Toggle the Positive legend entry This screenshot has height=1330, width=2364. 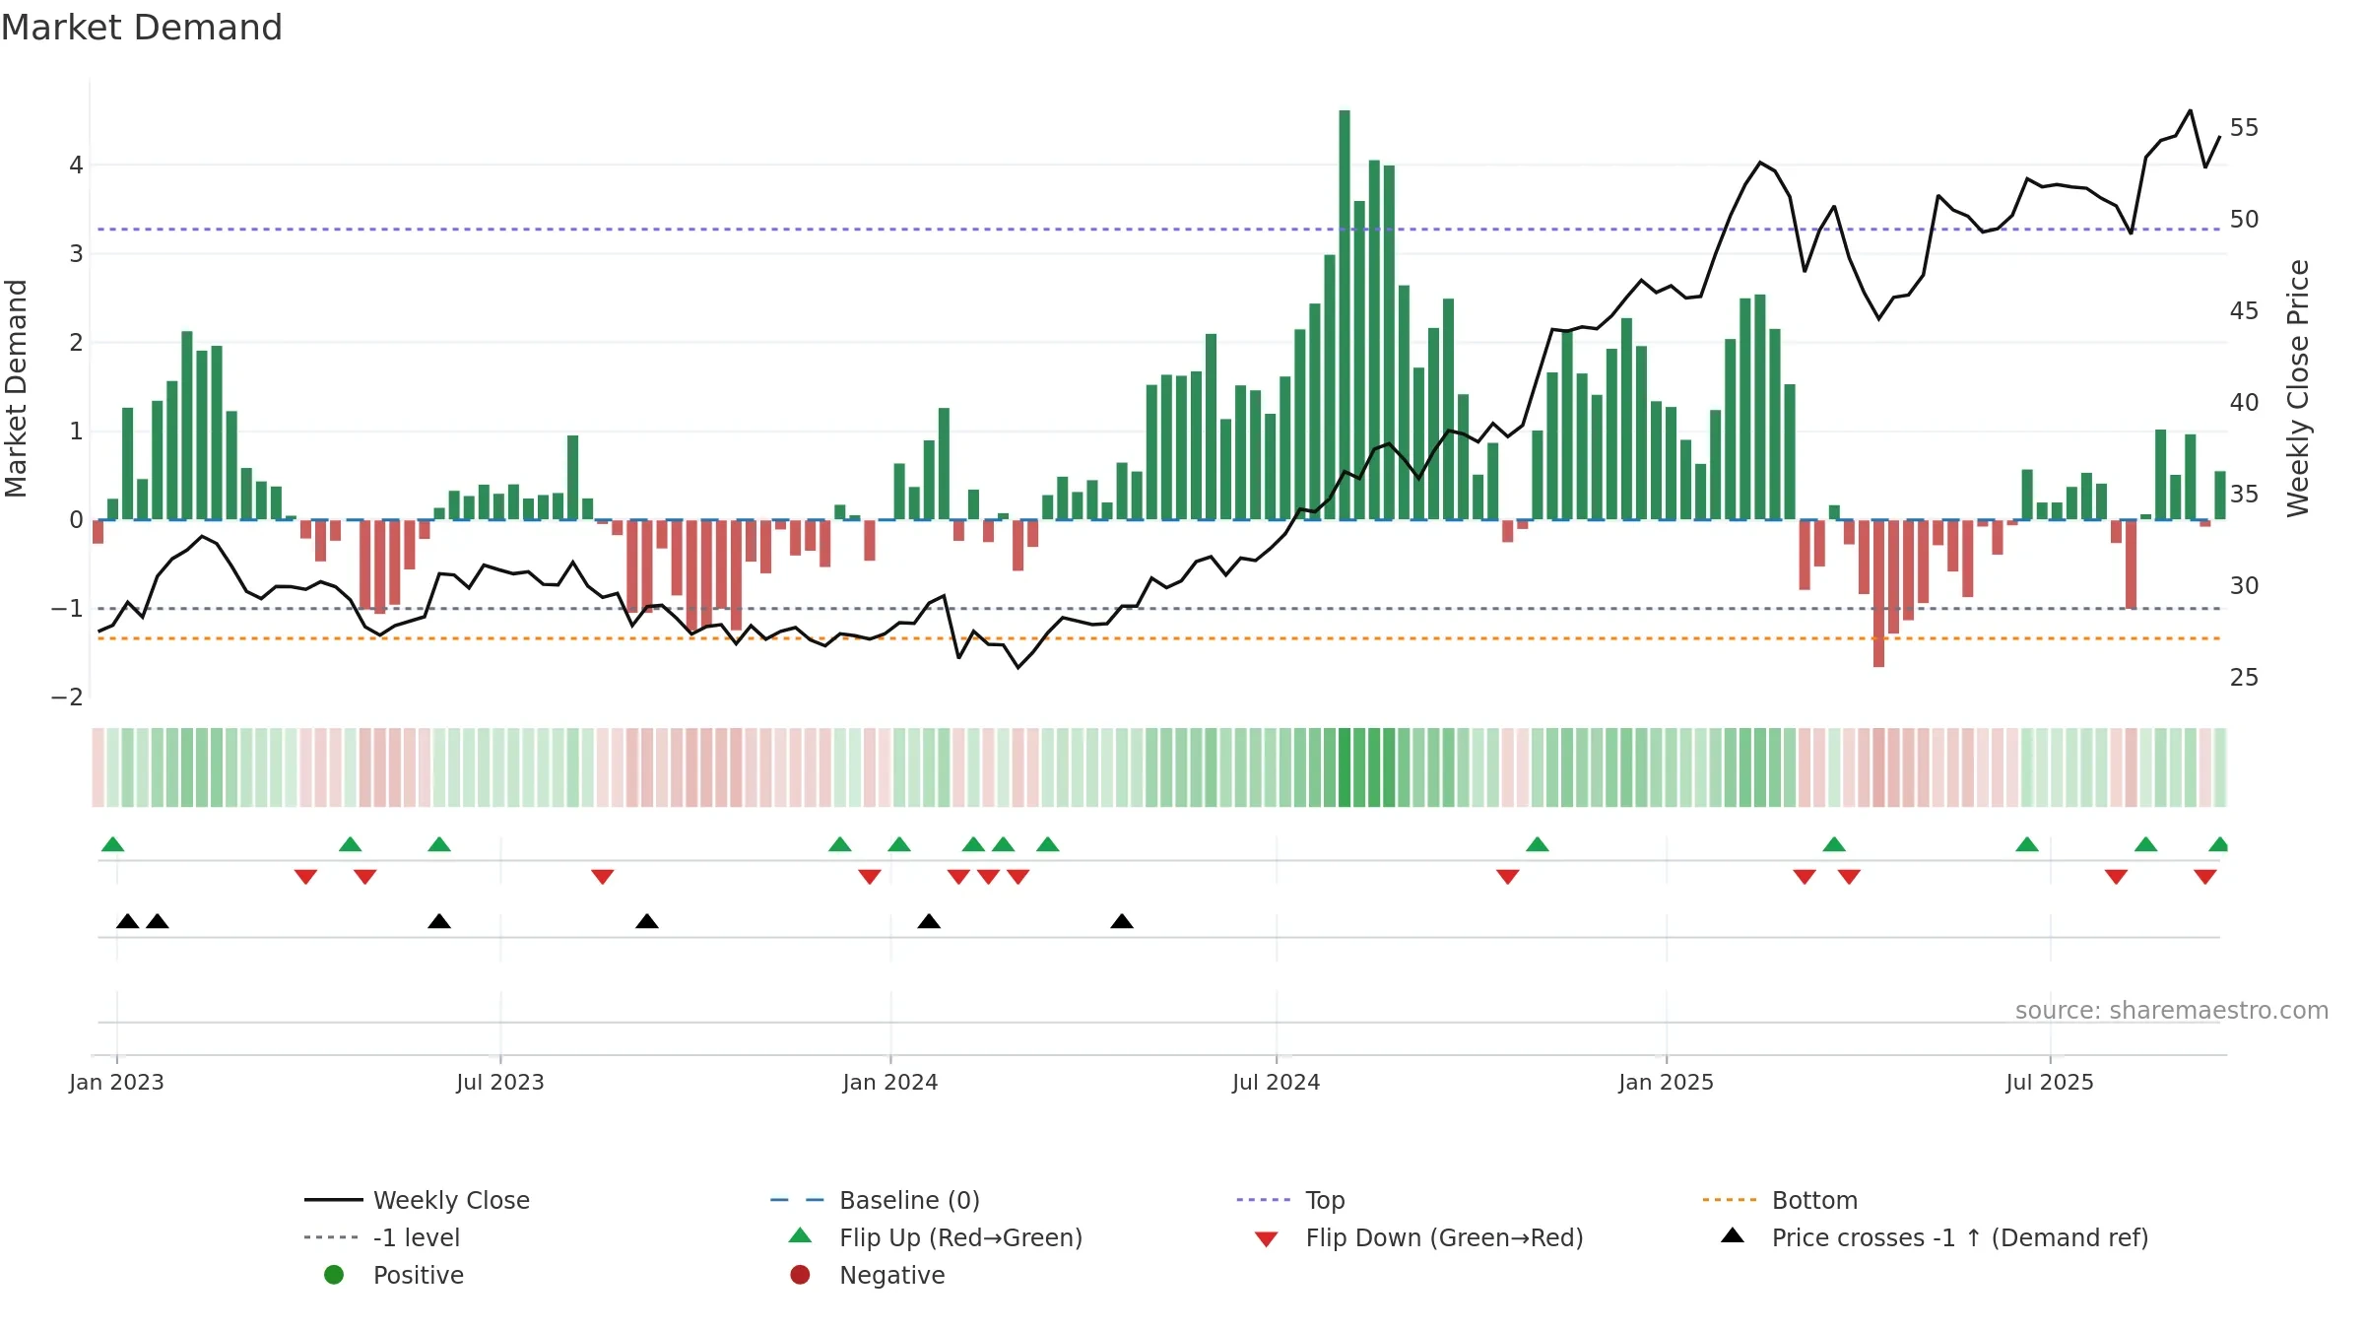pyautogui.click(x=394, y=1275)
